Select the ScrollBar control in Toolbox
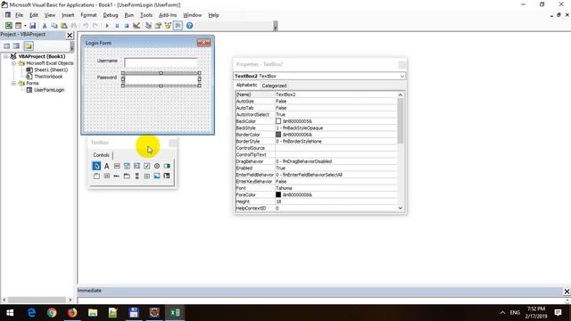571x321 pixels. point(137,177)
